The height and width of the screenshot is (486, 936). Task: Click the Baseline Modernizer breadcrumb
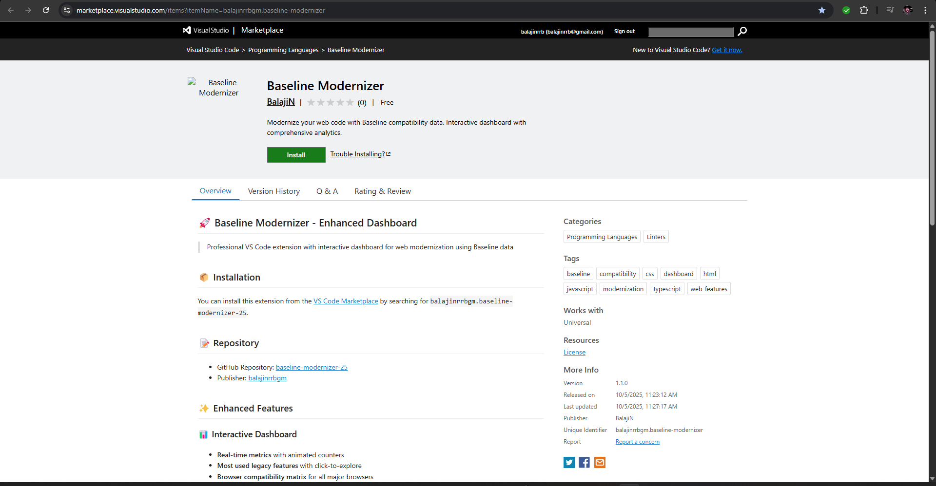click(x=356, y=50)
